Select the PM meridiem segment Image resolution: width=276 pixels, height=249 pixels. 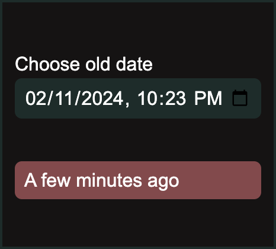tap(208, 98)
